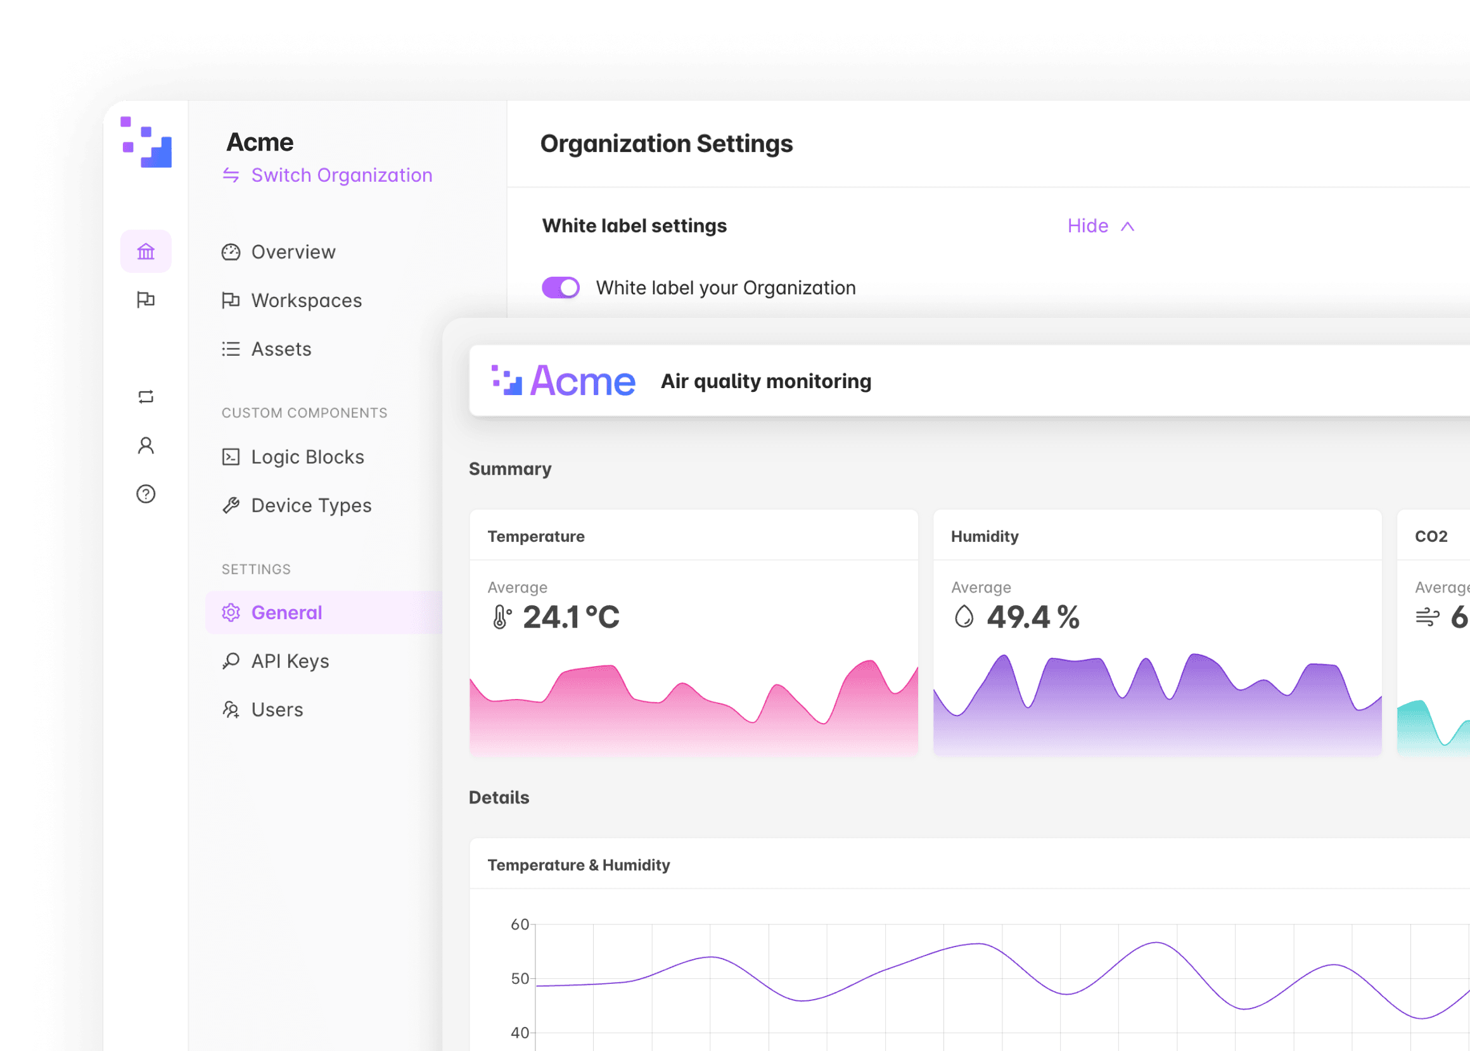
Task: Open the user profile icon in the left rail
Action: pos(146,445)
